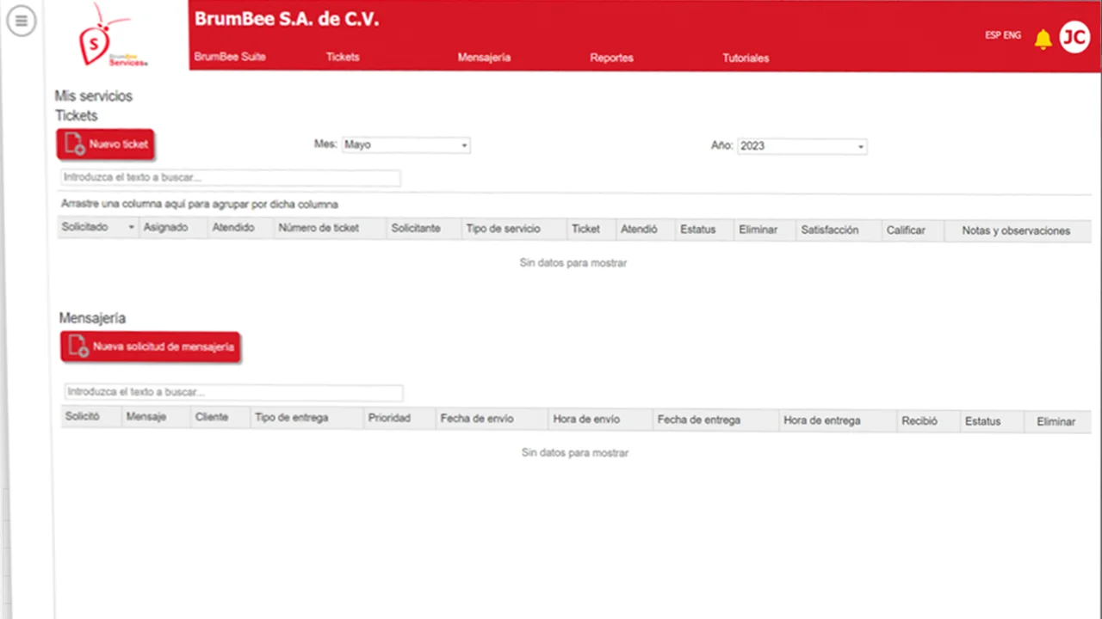Click the Fecha de entrega header
1102x619 pixels.
pyautogui.click(x=715, y=420)
